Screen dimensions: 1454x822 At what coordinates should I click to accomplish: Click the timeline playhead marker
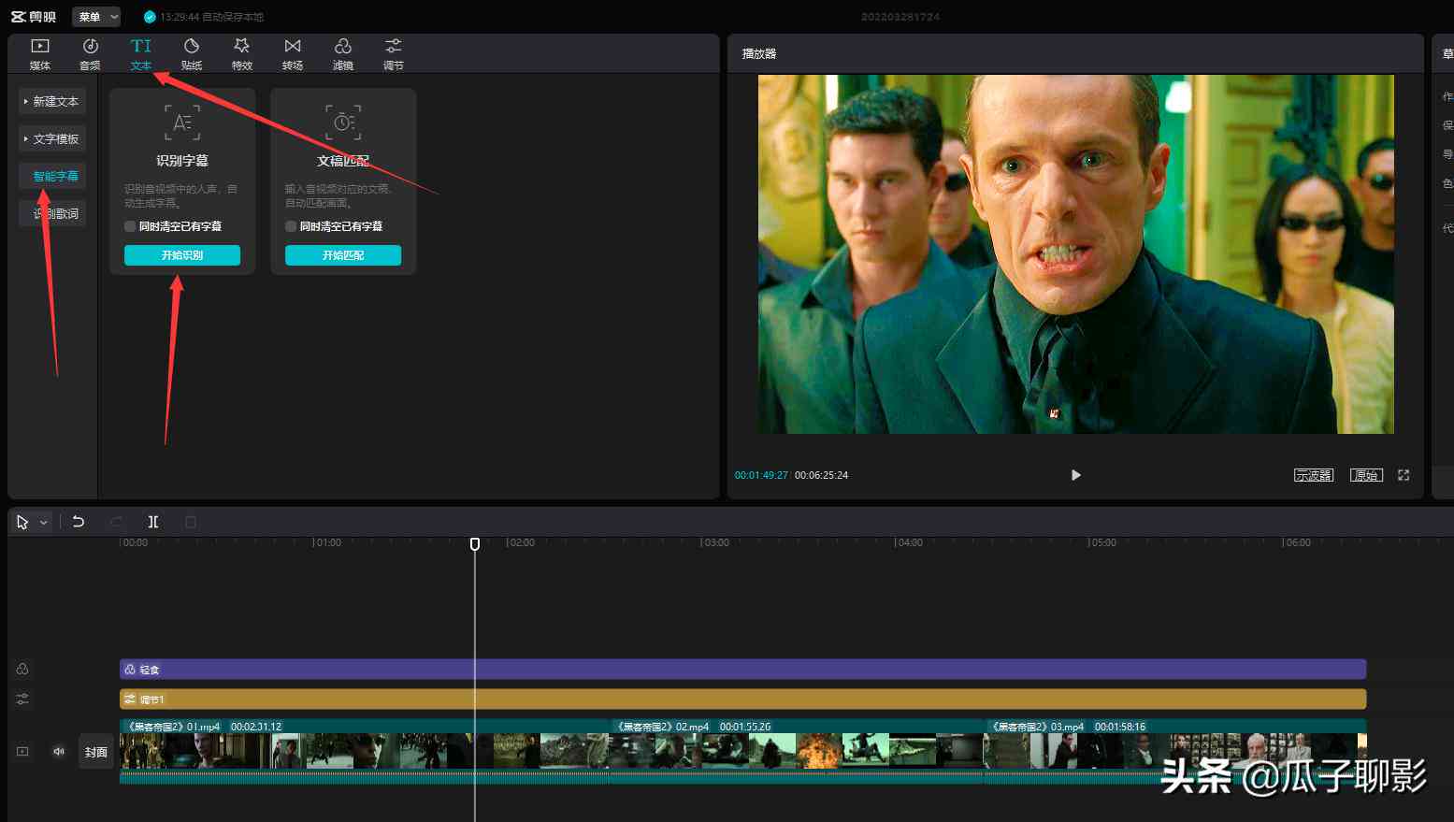pyautogui.click(x=475, y=544)
